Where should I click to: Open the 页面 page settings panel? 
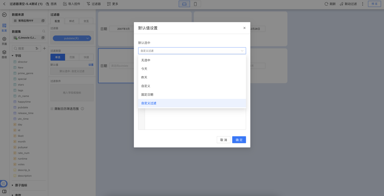point(4,41)
